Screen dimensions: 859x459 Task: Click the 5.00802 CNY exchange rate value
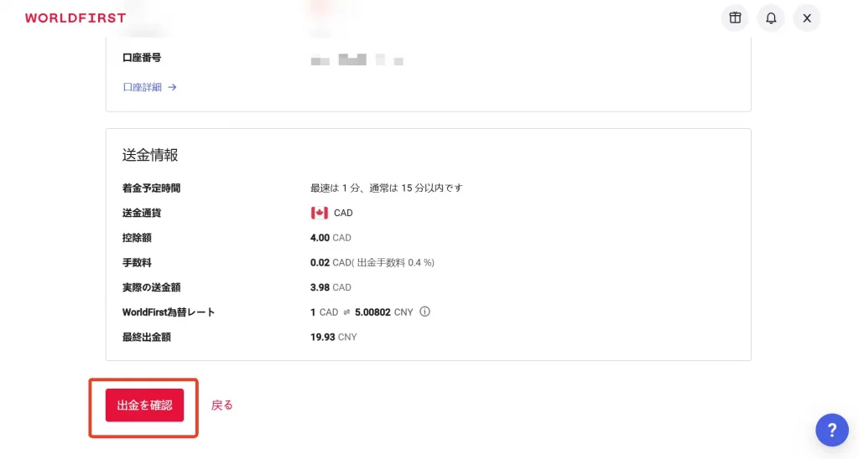point(384,312)
